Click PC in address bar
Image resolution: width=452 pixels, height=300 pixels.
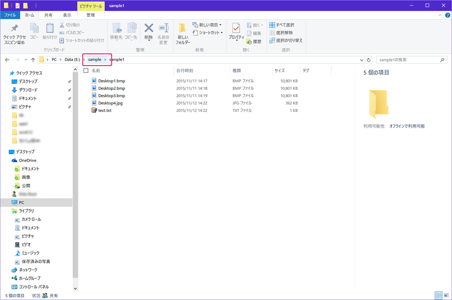pyautogui.click(x=54, y=59)
